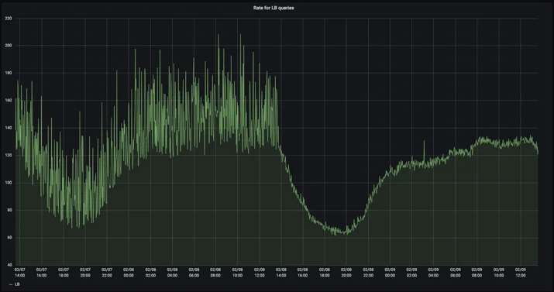Click the 02/08 12:00 x-axis label
The image size is (554, 292).
tap(260, 273)
